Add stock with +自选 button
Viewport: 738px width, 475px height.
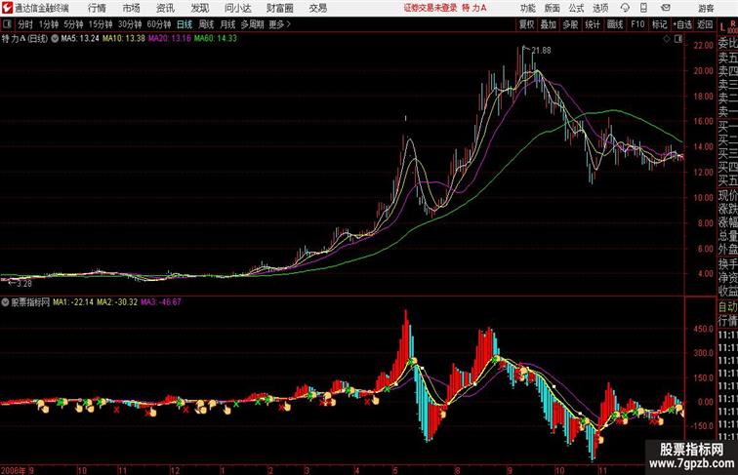click(x=682, y=24)
